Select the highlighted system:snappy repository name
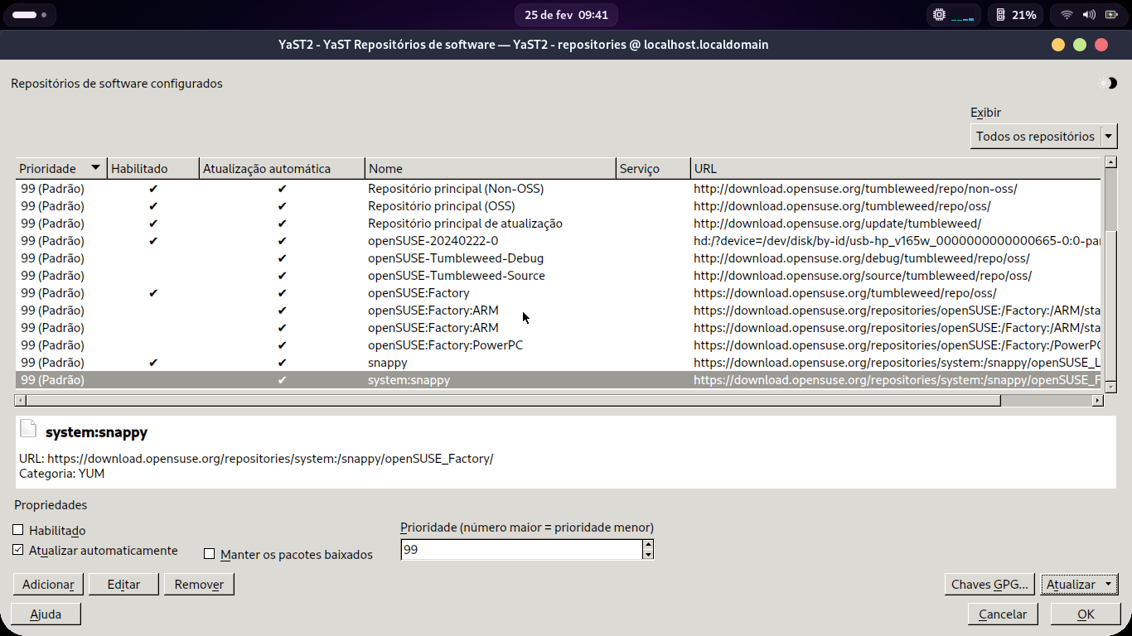Screen dimensions: 1132x636 (409, 380)
